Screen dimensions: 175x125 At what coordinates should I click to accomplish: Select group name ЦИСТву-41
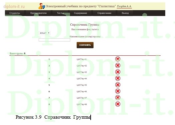(x=82, y=59)
